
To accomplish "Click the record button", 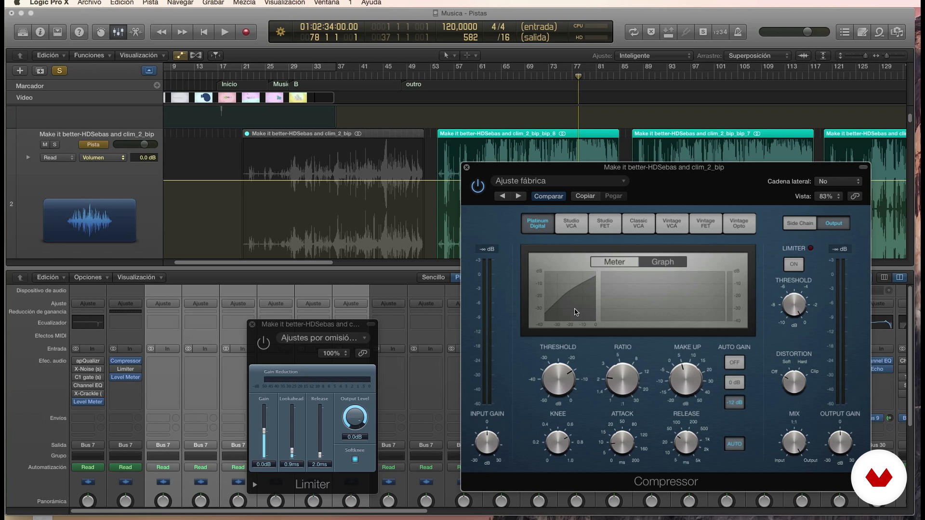I will click(246, 32).
